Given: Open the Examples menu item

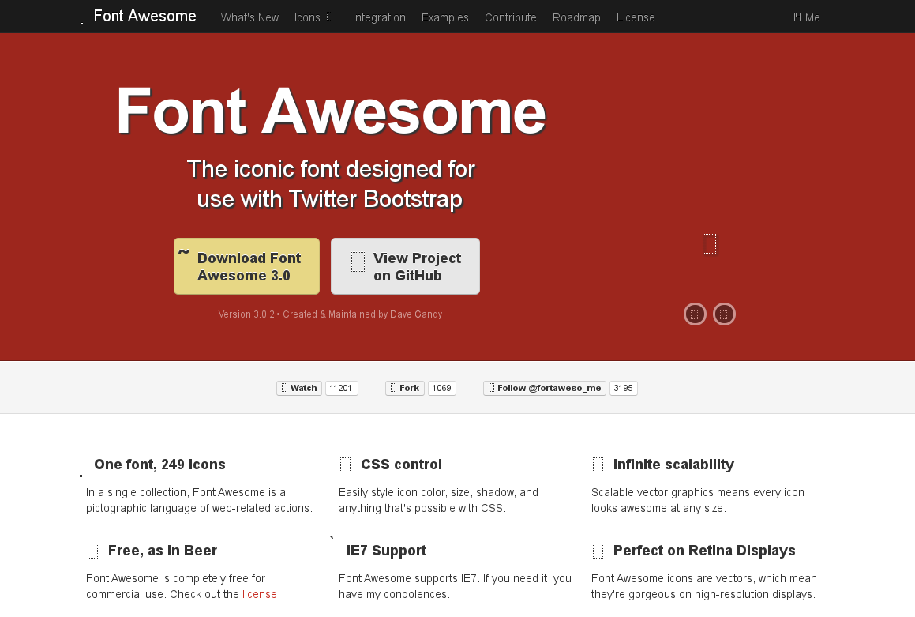Looking at the screenshot, I should pyautogui.click(x=444, y=17).
